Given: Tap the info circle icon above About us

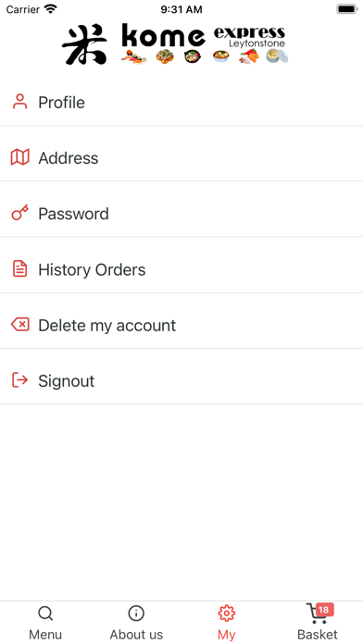Looking at the screenshot, I should click(x=136, y=613).
